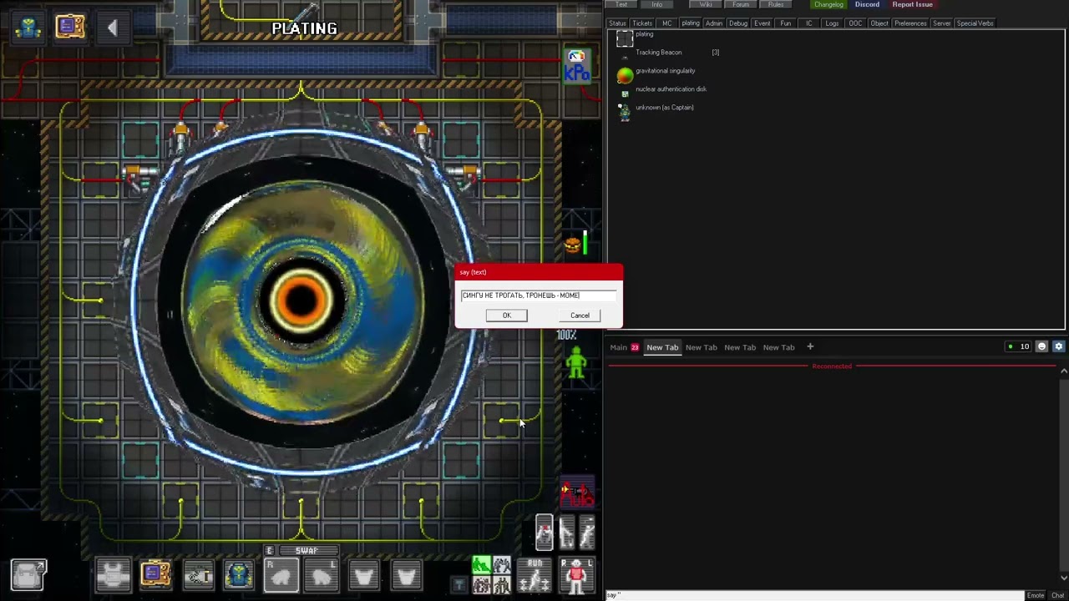Click the Changelog button

tap(828, 5)
